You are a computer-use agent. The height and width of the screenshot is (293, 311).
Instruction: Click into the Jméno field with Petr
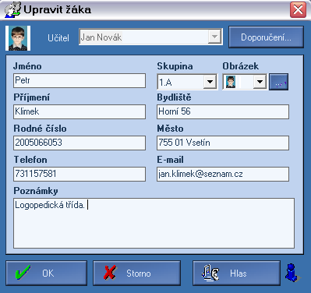tap(80, 80)
